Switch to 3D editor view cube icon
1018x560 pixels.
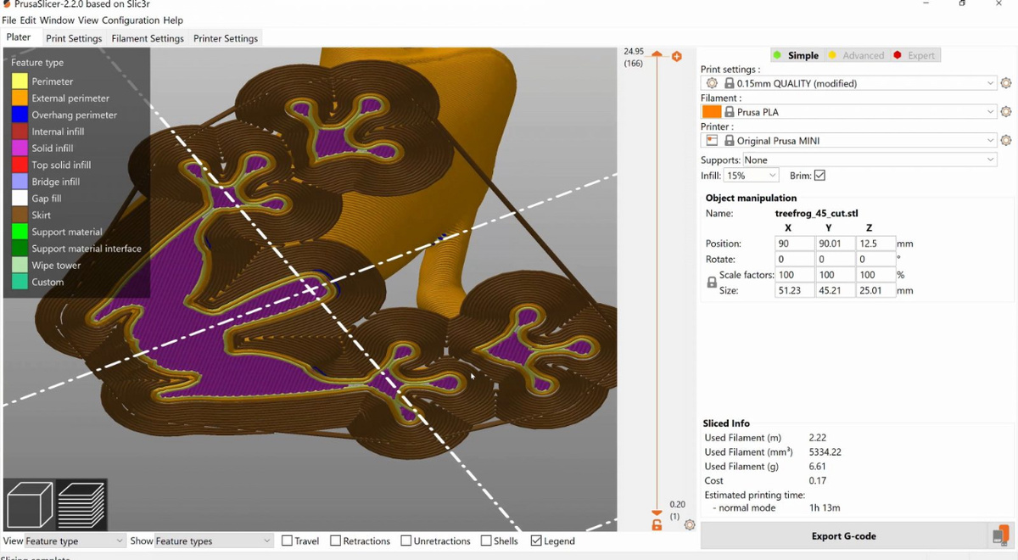click(x=30, y=505)
